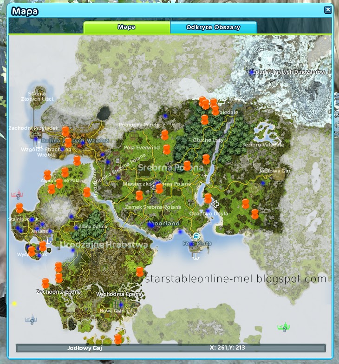Click the blue marker on Moorland

point(151,225)
